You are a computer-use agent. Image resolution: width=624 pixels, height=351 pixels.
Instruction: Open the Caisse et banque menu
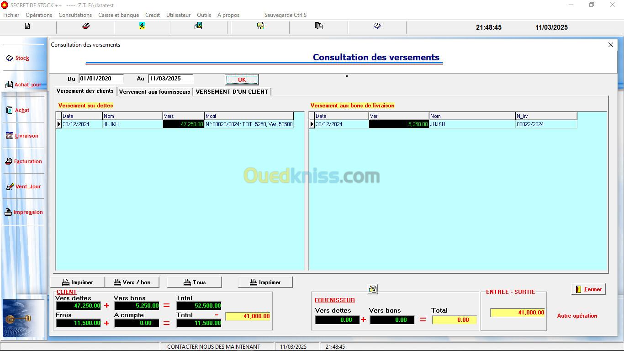[x=118, y=15]
